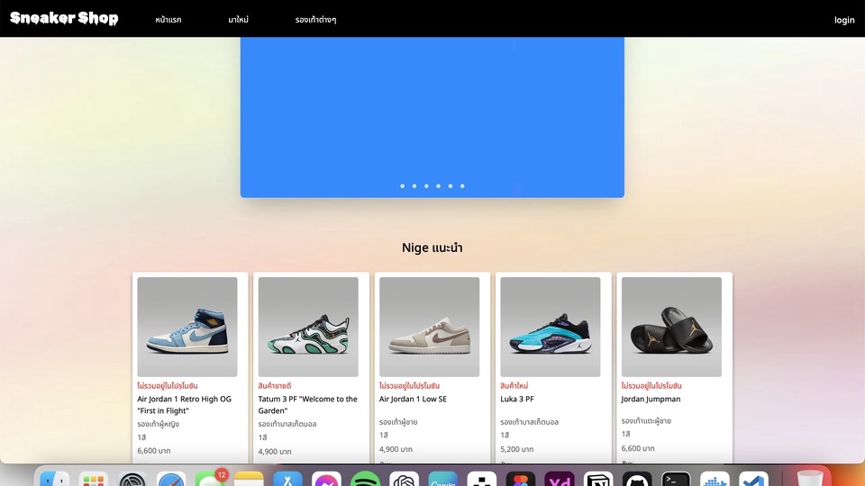The width and height of the screenshot is (865, 486).
Task: Open Docker from the dock
Action: click(x=715, y=478)
